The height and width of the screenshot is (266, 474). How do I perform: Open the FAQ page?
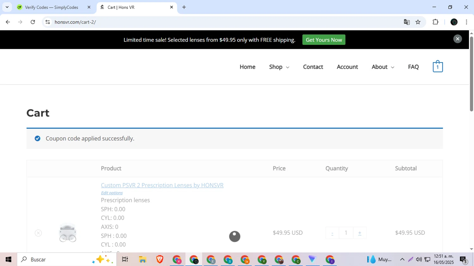pyautogui.click(x=413, y=67)
